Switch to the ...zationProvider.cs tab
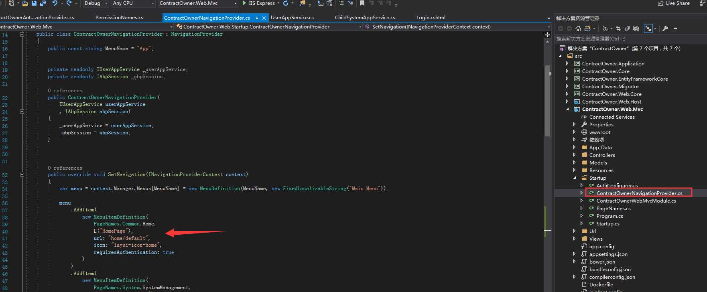 (x=37, y=18)
